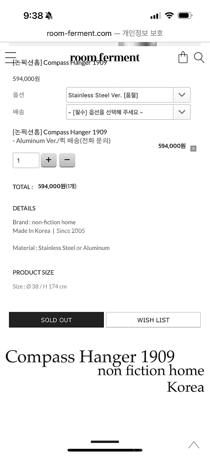The image size is (210, 456).
Task: Open the shopping bag cart
Action: [x=183, y=57]
